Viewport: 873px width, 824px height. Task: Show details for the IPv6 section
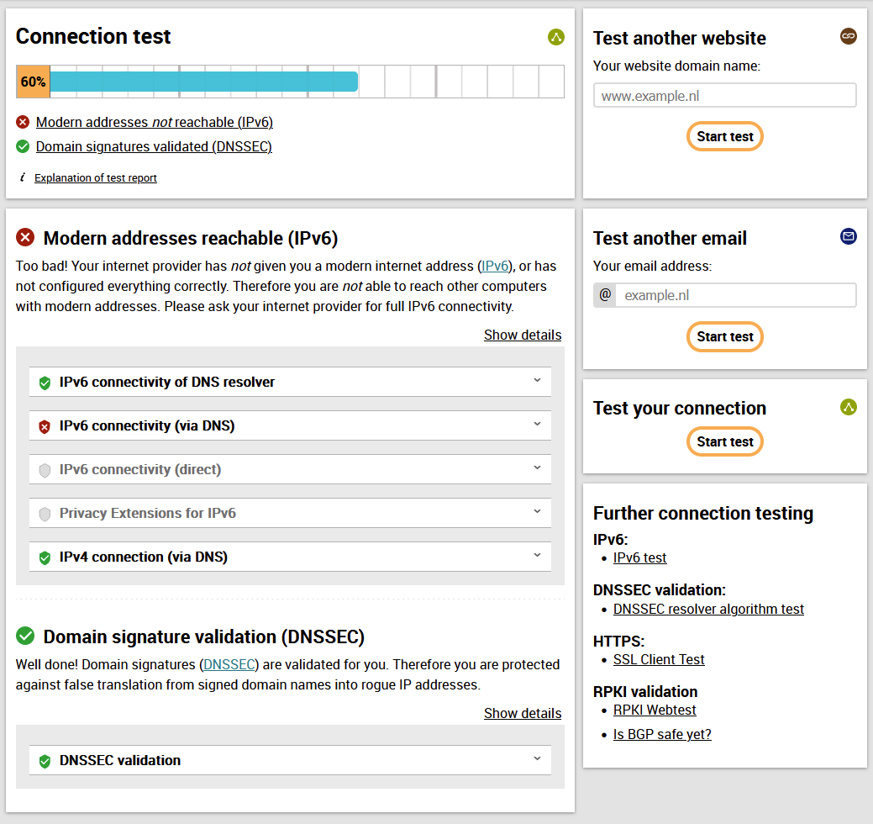[523, 335]
